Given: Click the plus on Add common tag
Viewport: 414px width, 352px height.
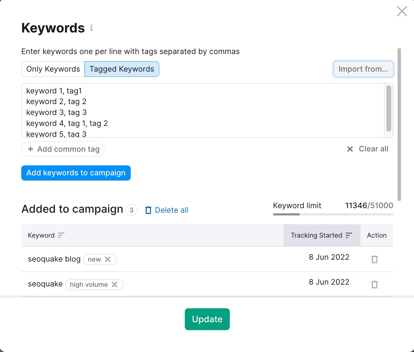Looking at the screenshot, I should click(31, 149).
